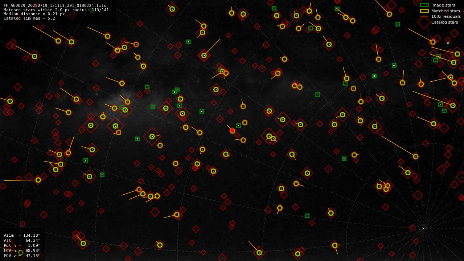464x261 pixels.
Task: Click the 'Image stars' legend label
Action: click(443, 5)
